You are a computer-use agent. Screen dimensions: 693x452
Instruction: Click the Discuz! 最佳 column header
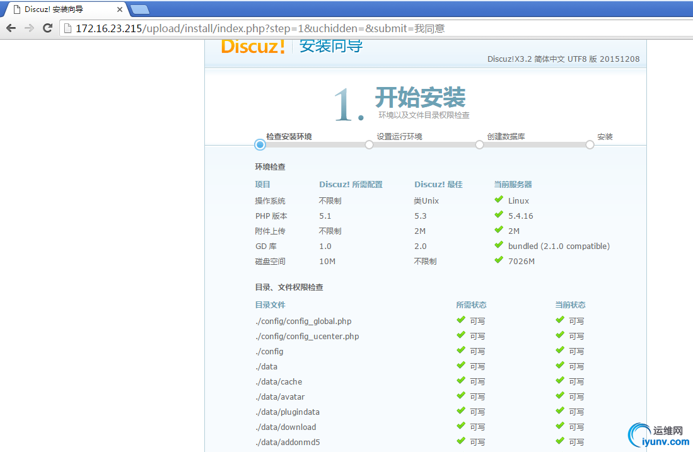(438, 185)
